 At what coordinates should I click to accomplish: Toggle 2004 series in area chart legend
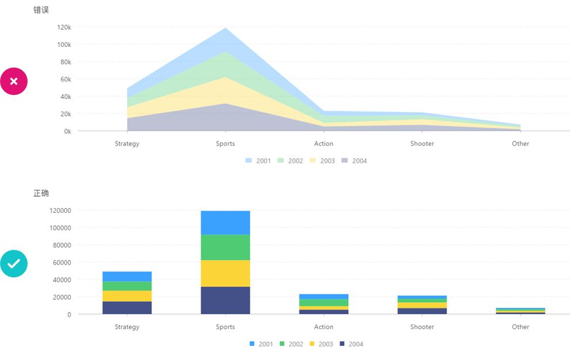coord(354,161)
